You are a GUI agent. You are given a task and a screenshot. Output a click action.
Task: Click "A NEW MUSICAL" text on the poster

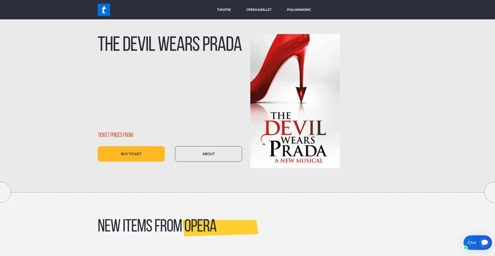click(x=299, y=161)
